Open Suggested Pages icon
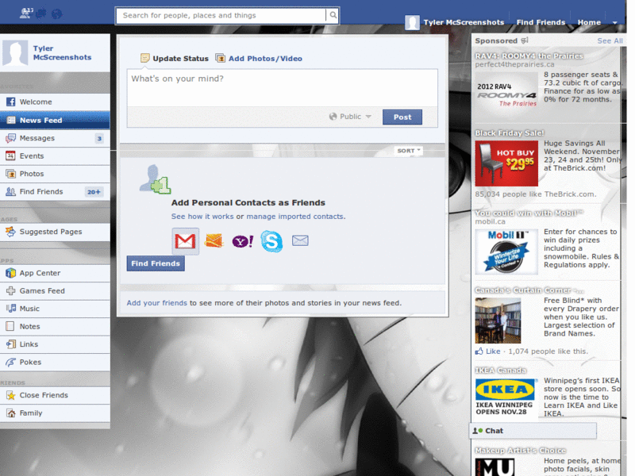 tap(10, 232)
